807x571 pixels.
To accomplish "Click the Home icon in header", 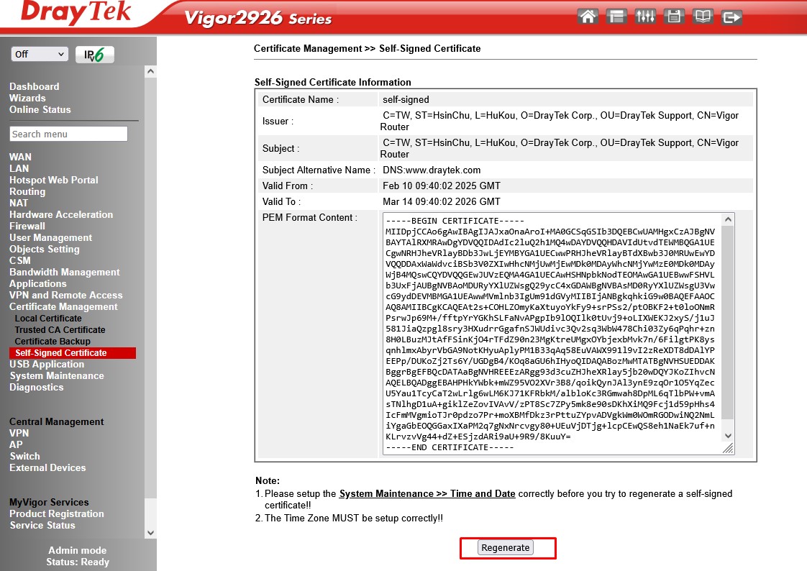I will tap(588, 17).
